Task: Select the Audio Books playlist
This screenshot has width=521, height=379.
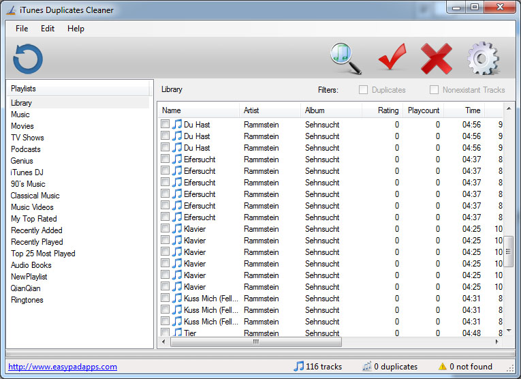Action: pyautogui.click(x=31, y=265)
